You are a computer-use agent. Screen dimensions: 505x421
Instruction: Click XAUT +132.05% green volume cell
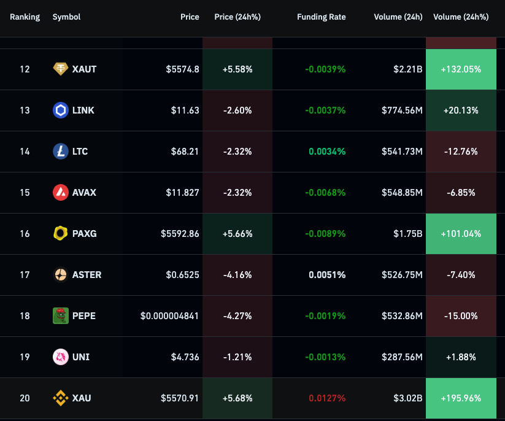tap(460, 69)
